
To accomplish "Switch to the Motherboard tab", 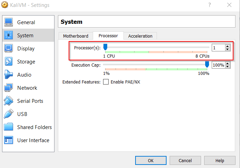I will click(x=76, y=36).
